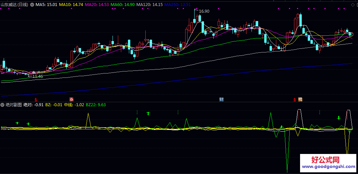Screen dimensions: 358x174
Task: Click the 16.90 high price label
Action: click(x=204, y=11)
